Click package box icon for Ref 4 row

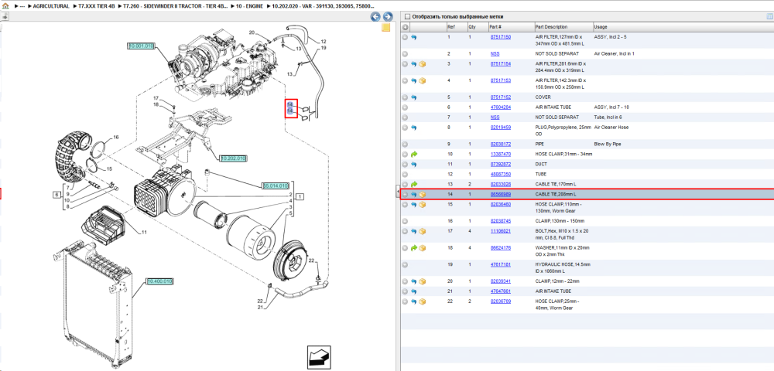click(423, 80)
